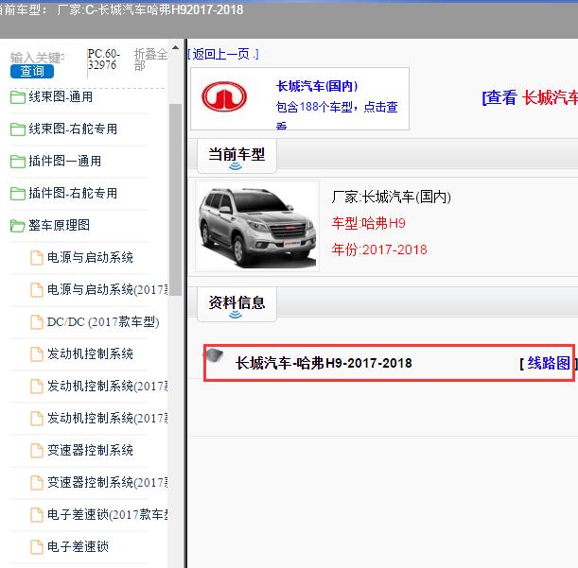Click 包含188个车型，点击查看 link
Viewport: 578px width, 568px height.
coord(337,113)
